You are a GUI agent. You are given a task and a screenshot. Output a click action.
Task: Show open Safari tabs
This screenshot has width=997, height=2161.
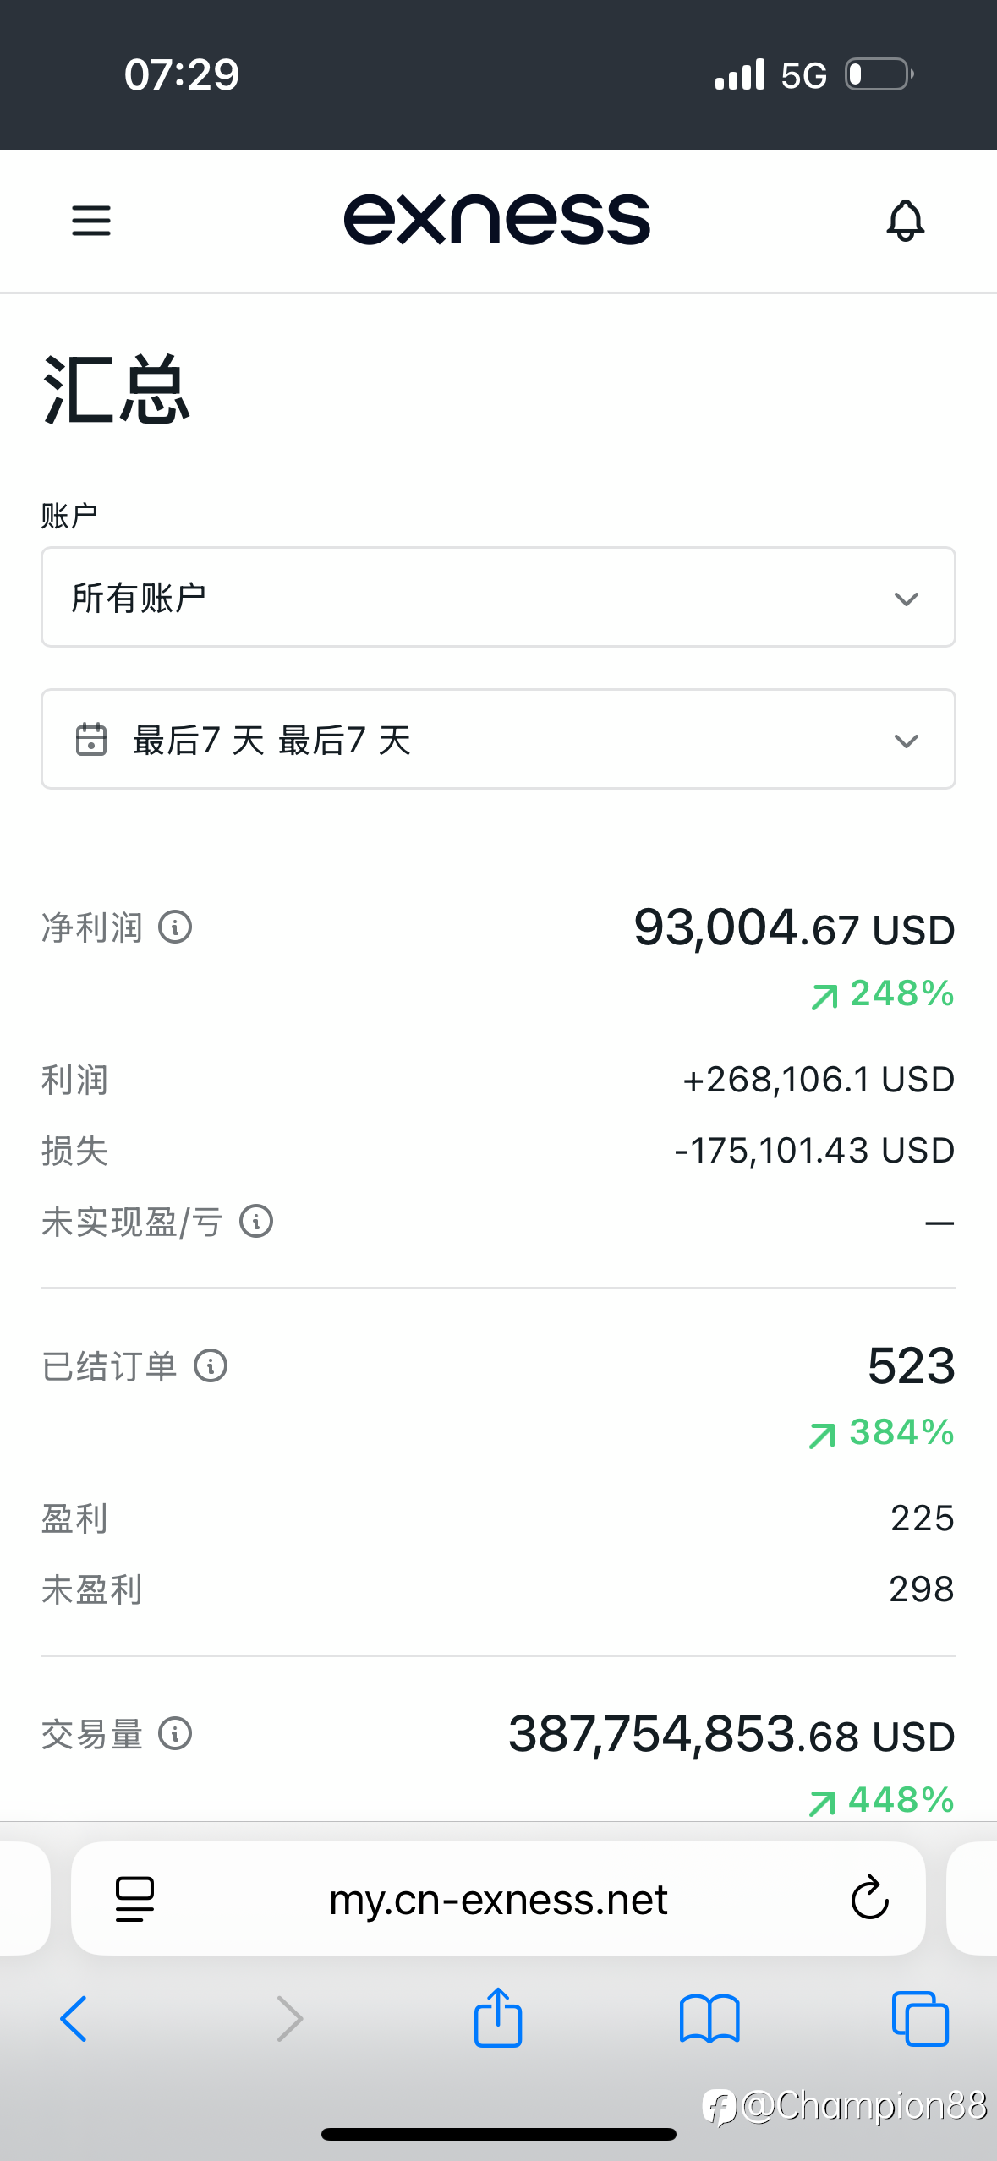coord(920,2019)
